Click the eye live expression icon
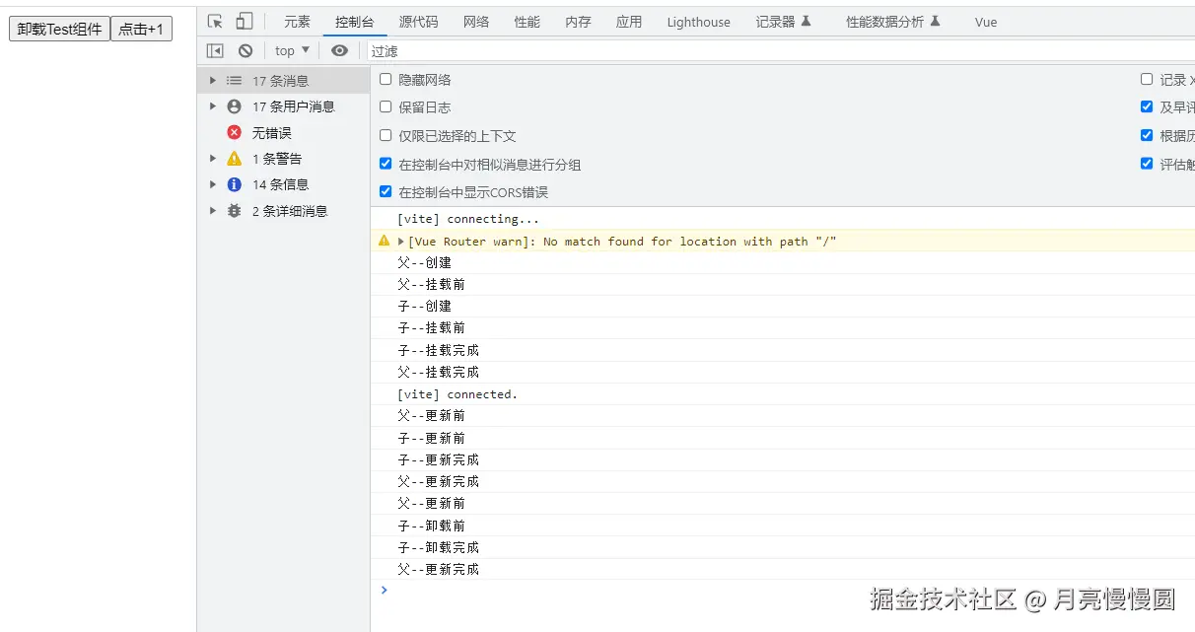Screen dimensions: 1195x632 coord(339,50)
